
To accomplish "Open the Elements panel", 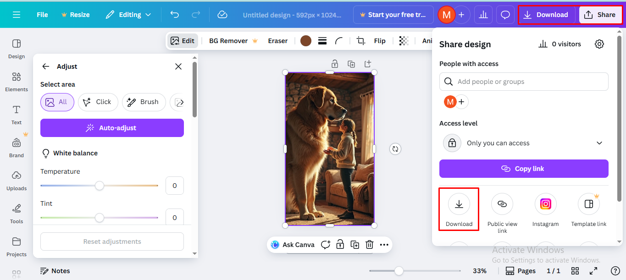I will [16, 82].
